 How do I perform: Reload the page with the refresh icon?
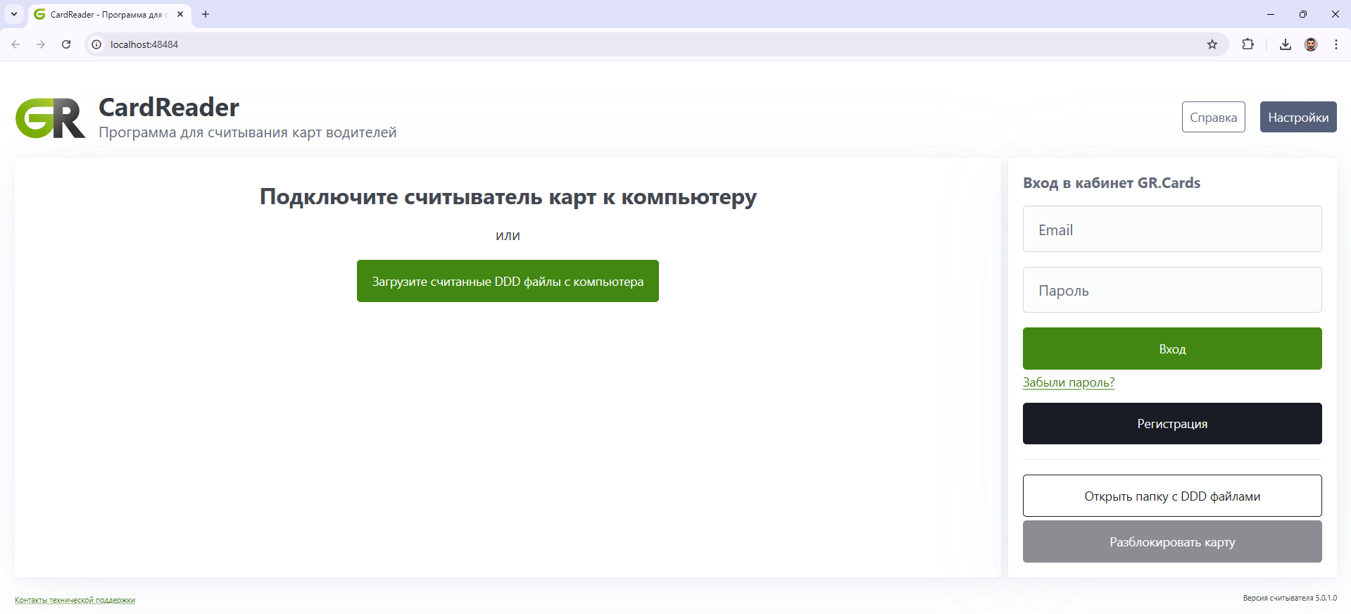[x=66, y=44]
